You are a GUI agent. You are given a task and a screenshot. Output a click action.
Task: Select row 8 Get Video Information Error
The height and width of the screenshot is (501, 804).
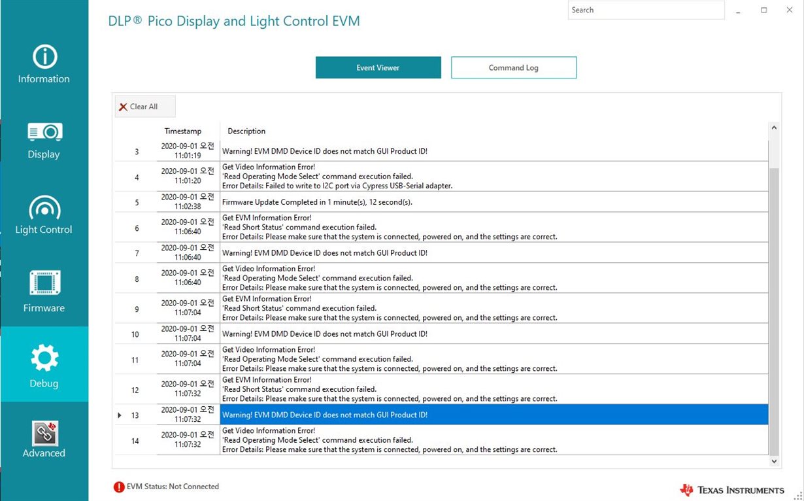pyautogui.click(x=494, y=278)
